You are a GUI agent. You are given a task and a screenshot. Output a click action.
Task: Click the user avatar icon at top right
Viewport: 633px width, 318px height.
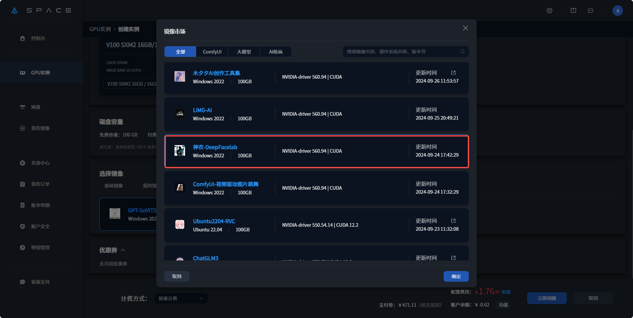coord(617,11)
